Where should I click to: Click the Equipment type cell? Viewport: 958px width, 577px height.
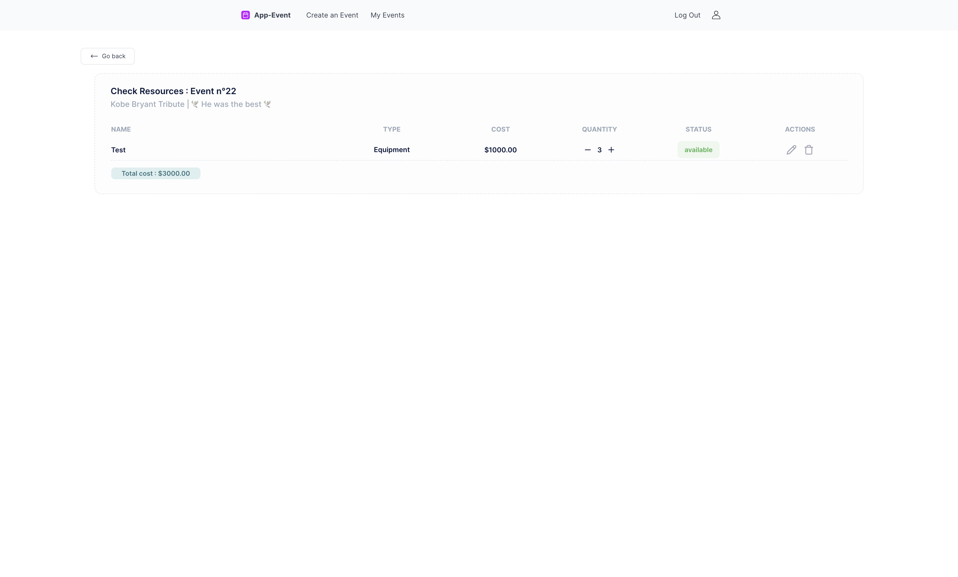tap(392, 150)
